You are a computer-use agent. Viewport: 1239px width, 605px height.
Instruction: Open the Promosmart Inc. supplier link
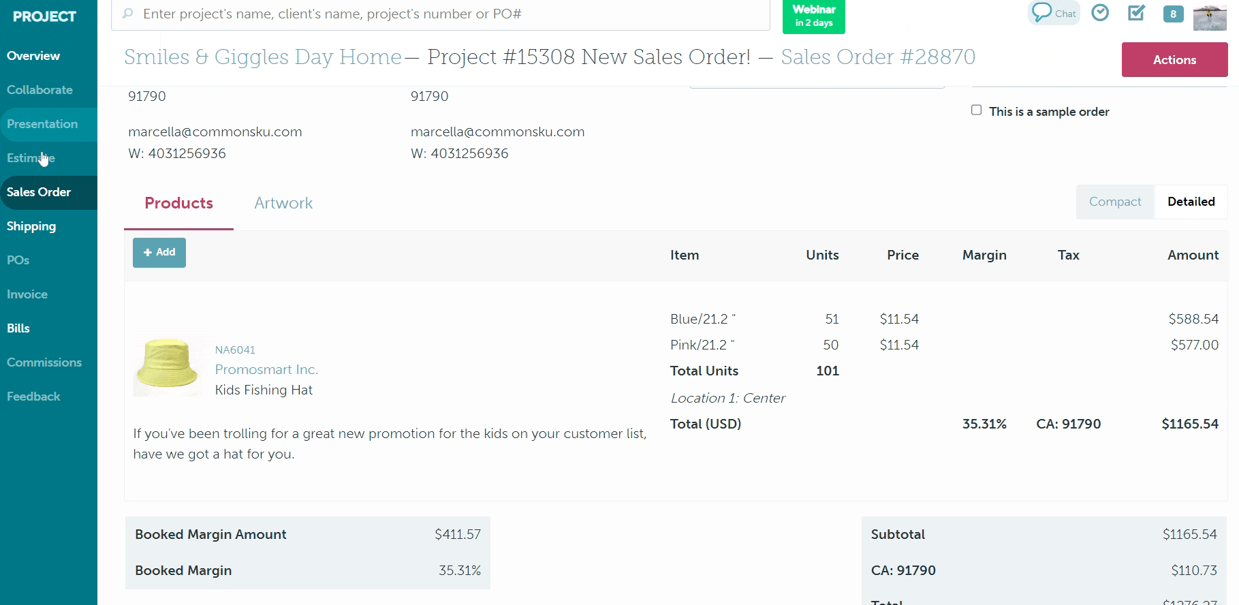tap(266, 369)
